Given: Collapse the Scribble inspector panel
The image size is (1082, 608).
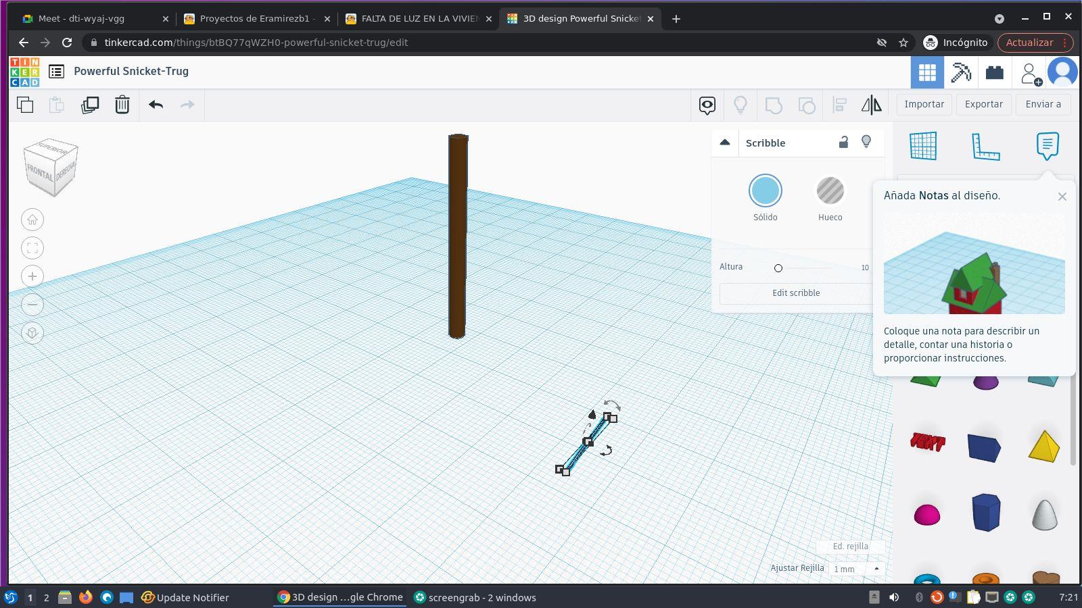Looking at the screenshot, I should coord(725,143).
